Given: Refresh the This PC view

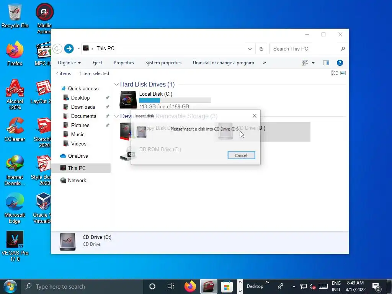Looking at the screenshot, I should click(261, 49).
